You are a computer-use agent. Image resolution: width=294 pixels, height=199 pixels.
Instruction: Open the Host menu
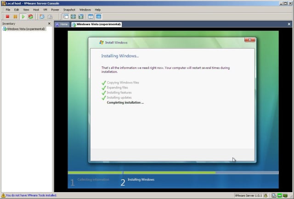[36, 10]
